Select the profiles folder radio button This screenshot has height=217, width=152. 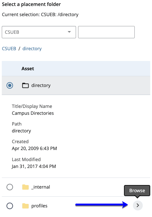click(x=10, y=206)
